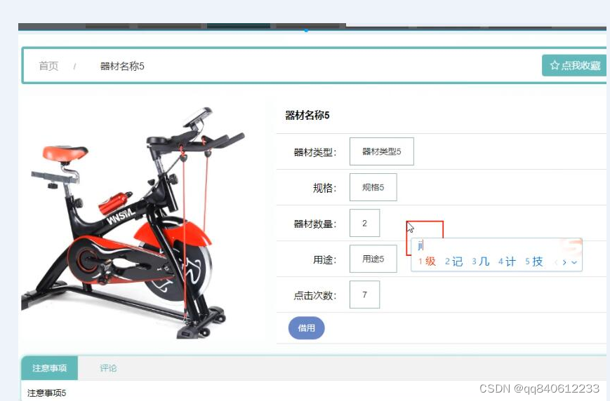Viewport: 610px width, 401px height.
Task: Switch to the 评论 tab
Action: (108, 367)
